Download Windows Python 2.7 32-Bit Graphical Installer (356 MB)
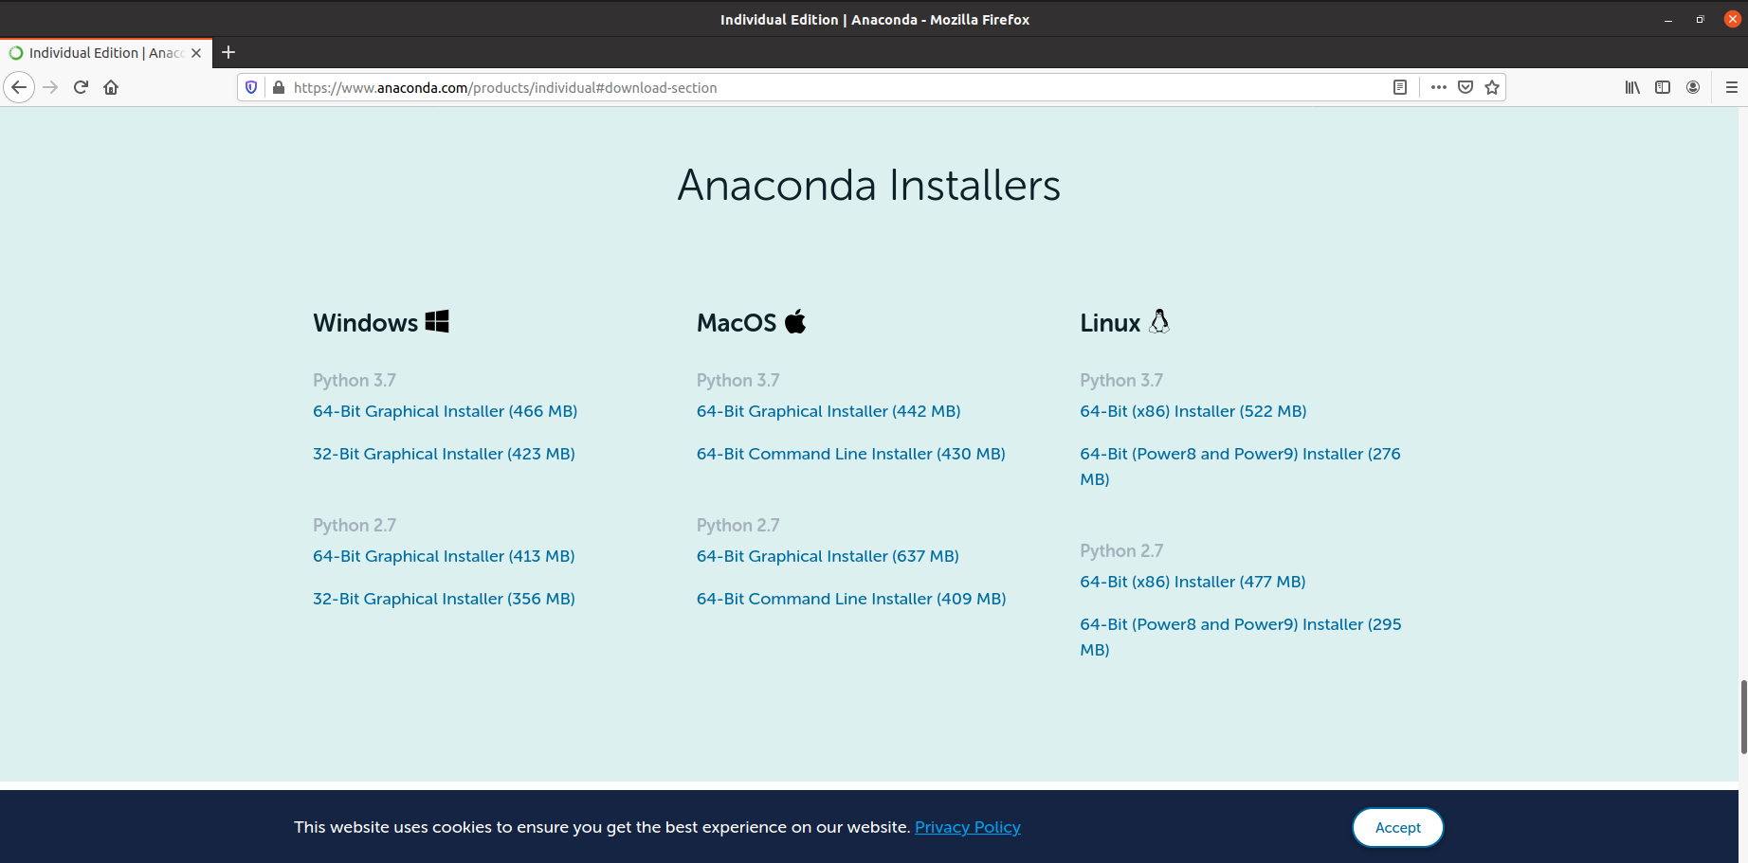Viewport: 1748px width, 863px height. click(x=445, y=599)
